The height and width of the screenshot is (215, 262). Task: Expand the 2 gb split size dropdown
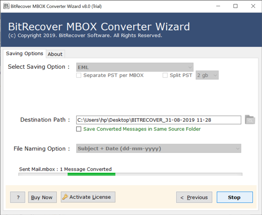coord(207,75)
